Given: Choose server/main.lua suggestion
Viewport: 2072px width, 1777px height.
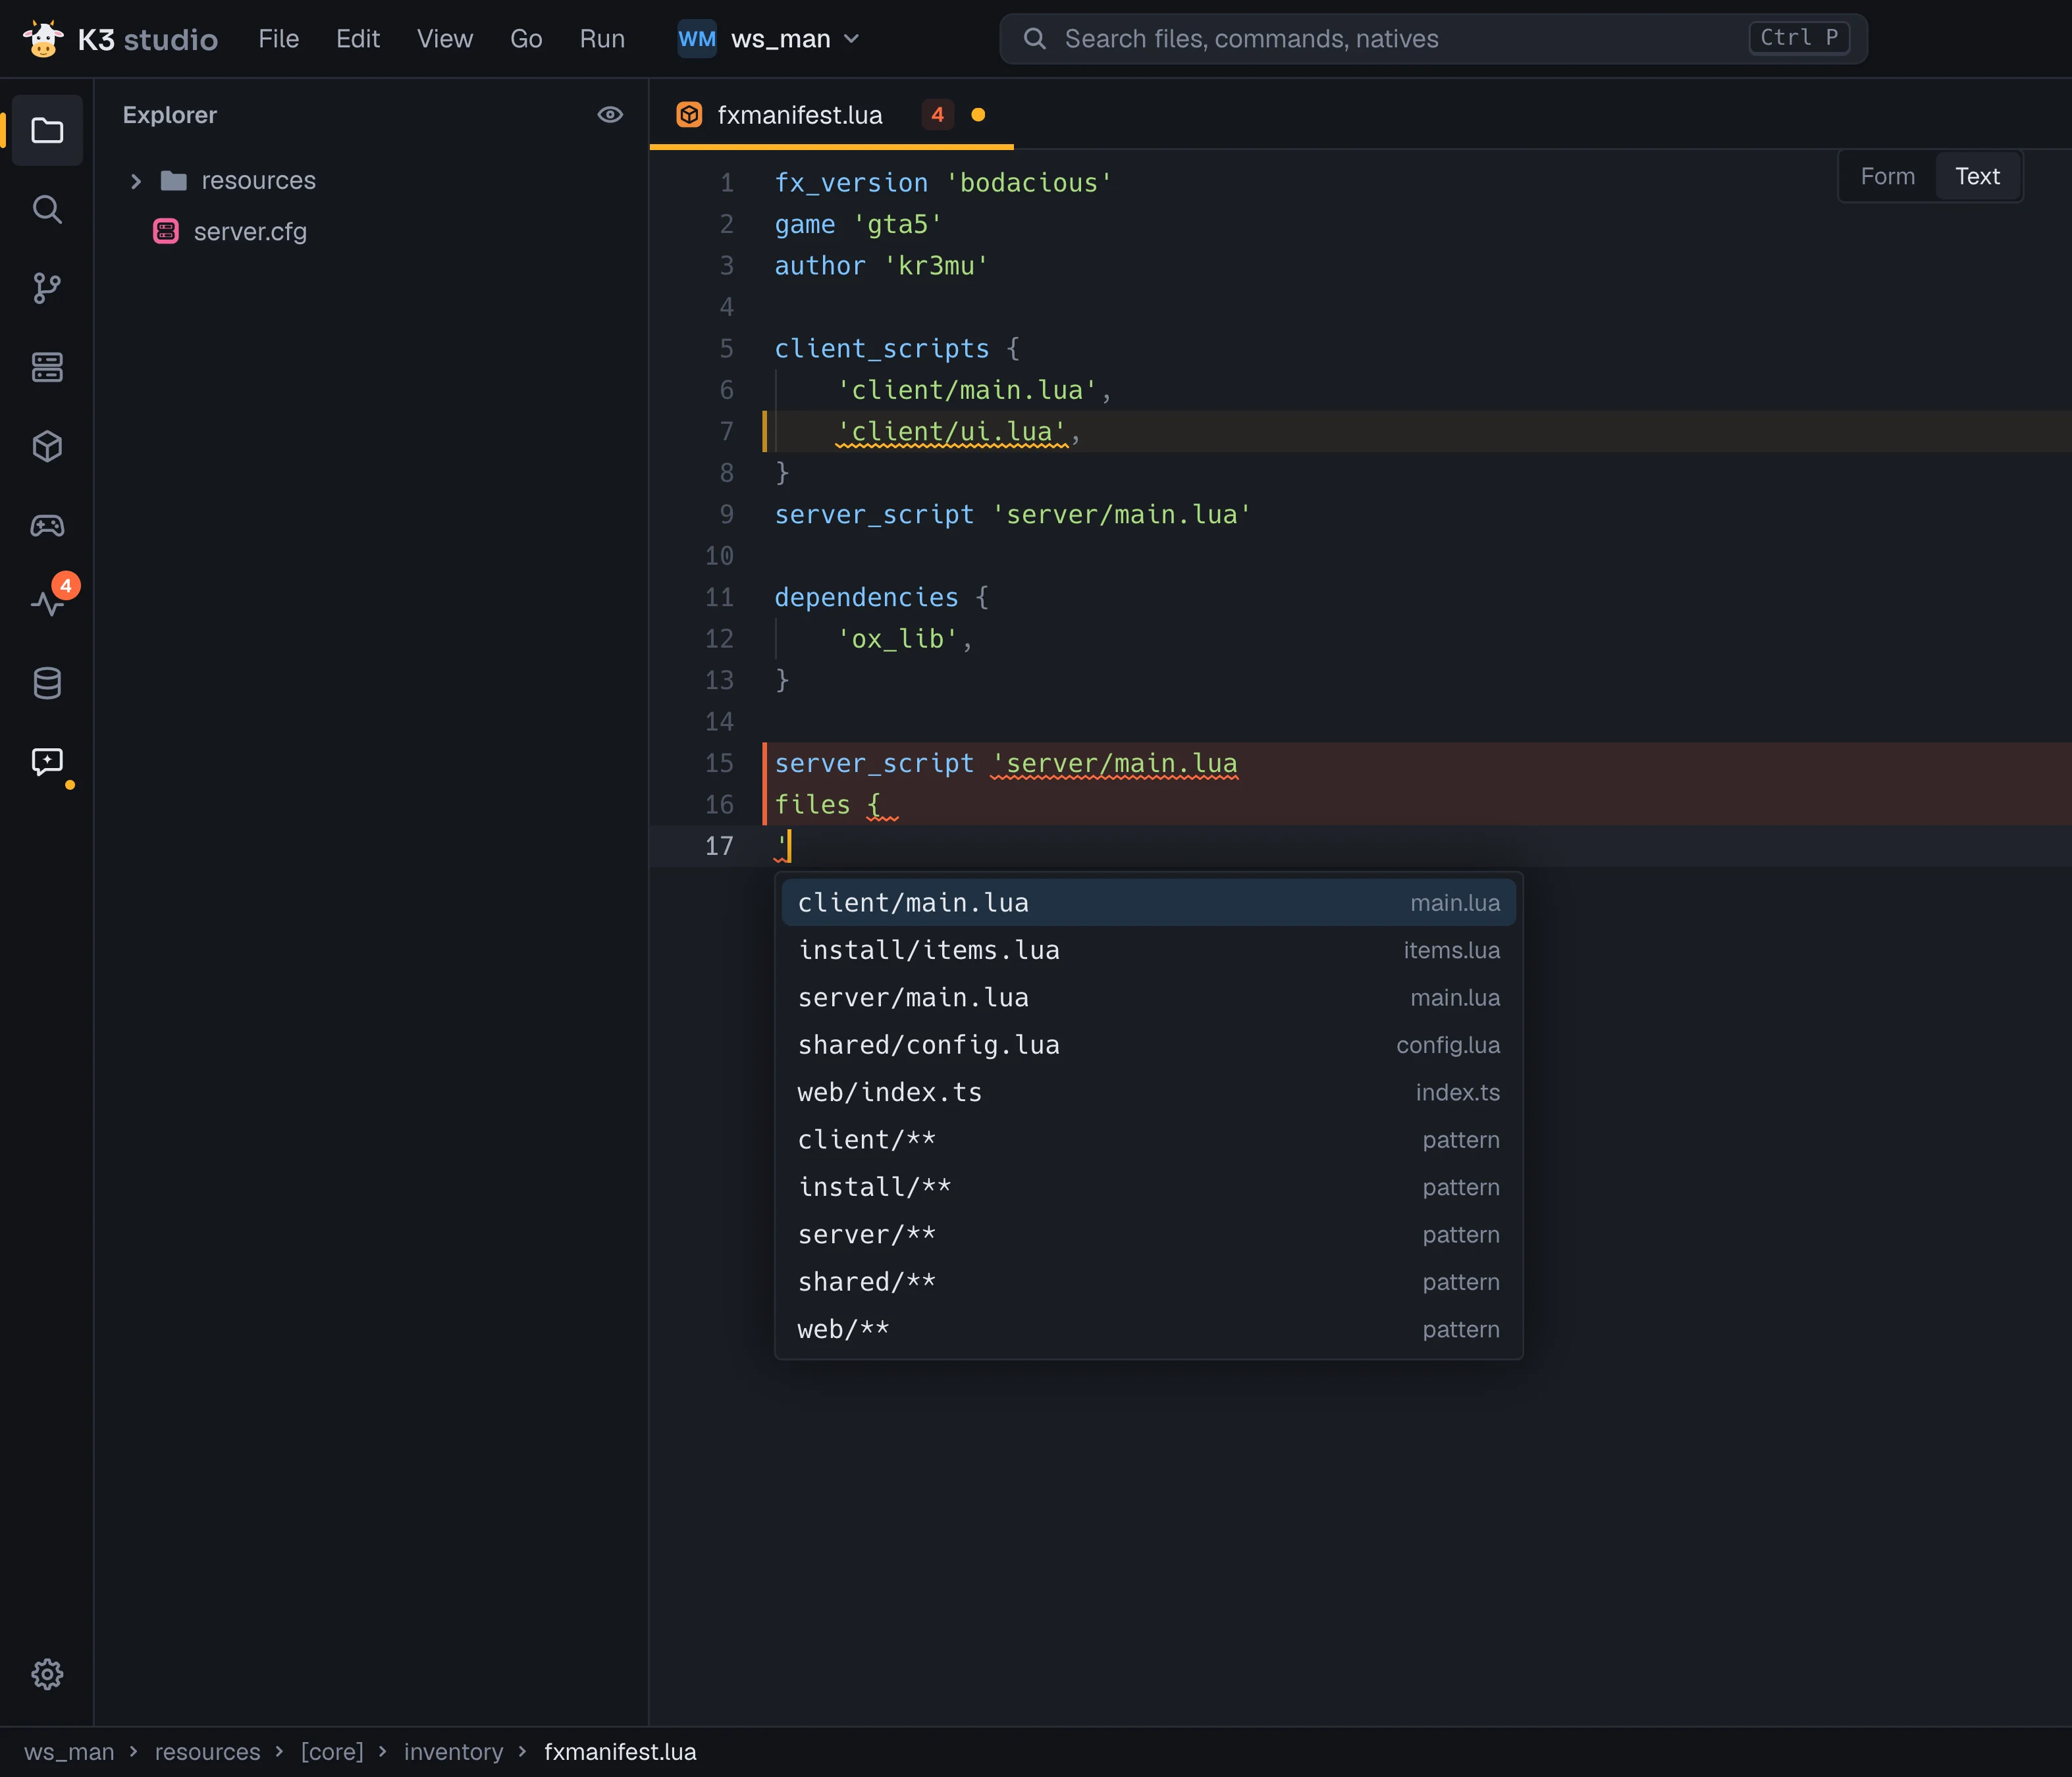Looking at the screenshot, I should click(x=1148, y=998).
